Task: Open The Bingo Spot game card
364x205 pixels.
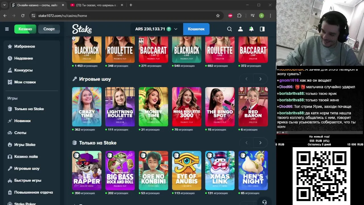Action: [220, 107]
